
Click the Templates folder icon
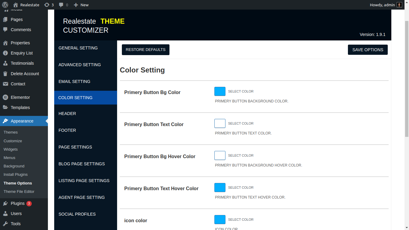pyautogui.click(x=5, y=108)
